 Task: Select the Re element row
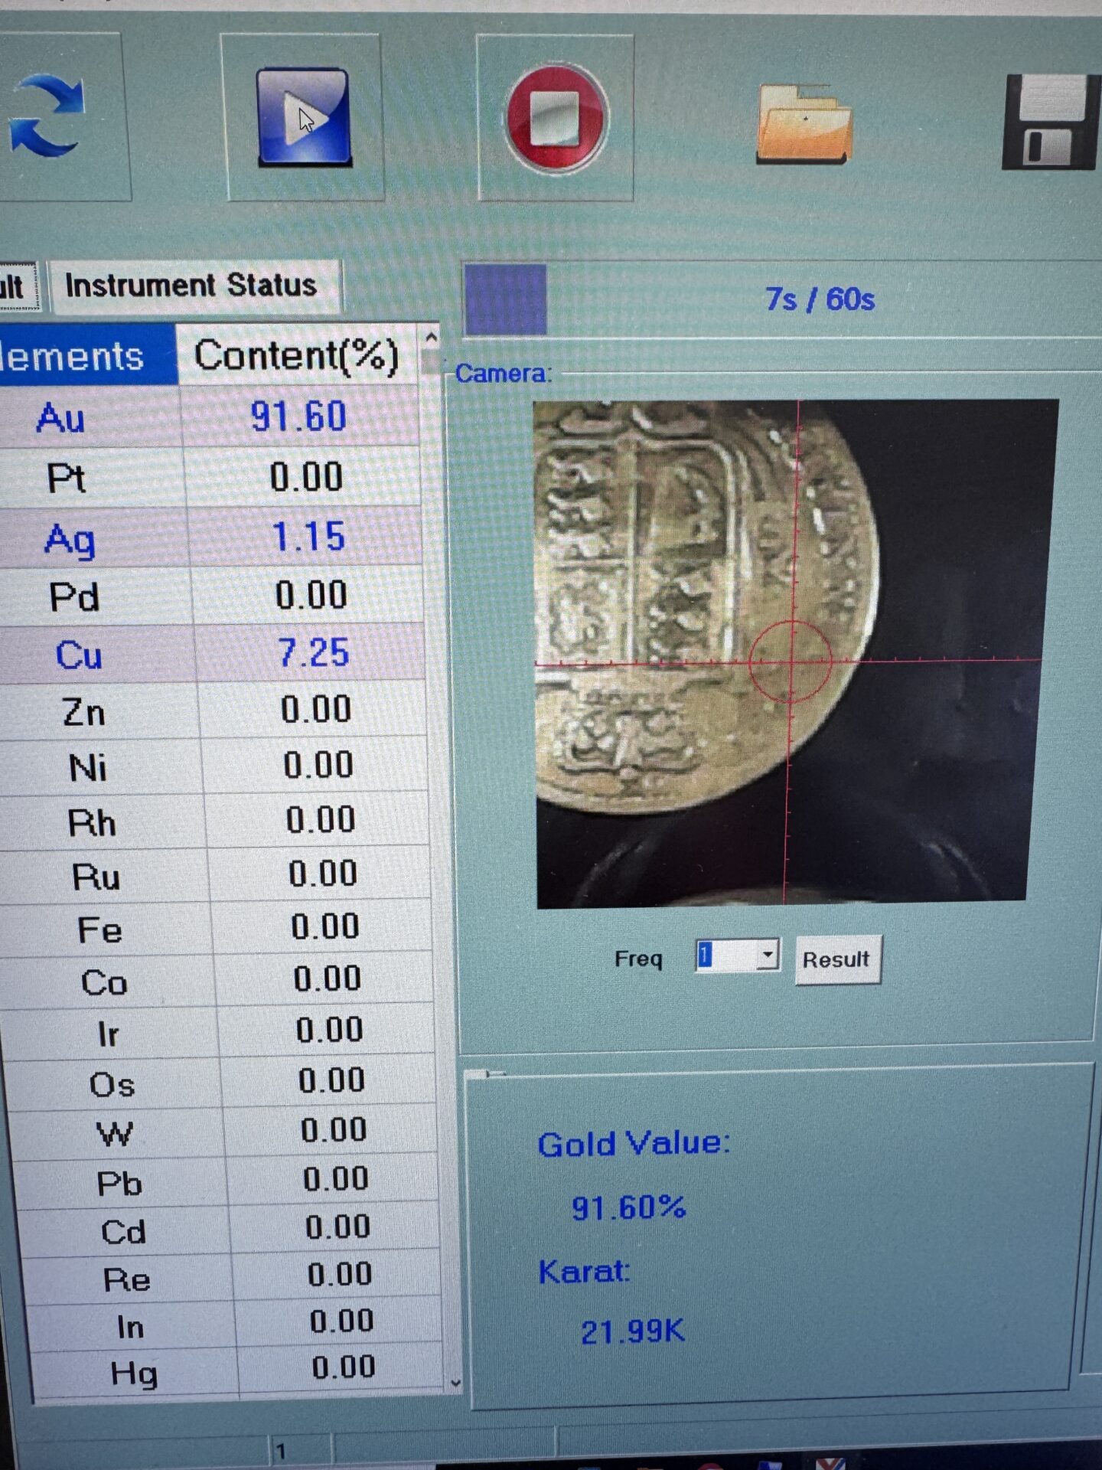click(232, 1276)
